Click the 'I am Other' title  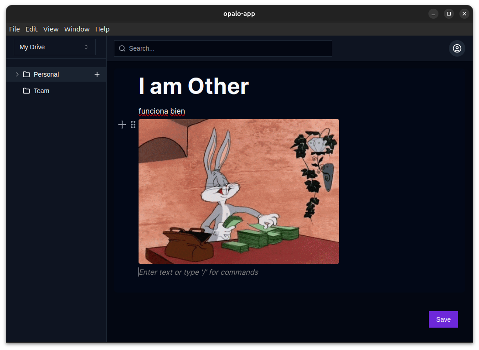[194, 86]
